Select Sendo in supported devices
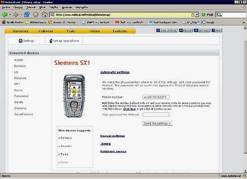This screenshot has height=179, width=247. [19, 102]
